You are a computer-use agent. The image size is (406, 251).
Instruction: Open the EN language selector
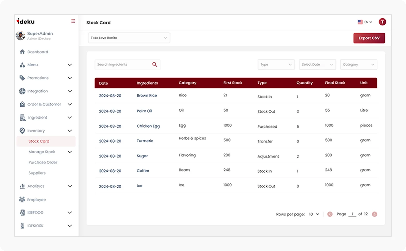tap(365, 22)
